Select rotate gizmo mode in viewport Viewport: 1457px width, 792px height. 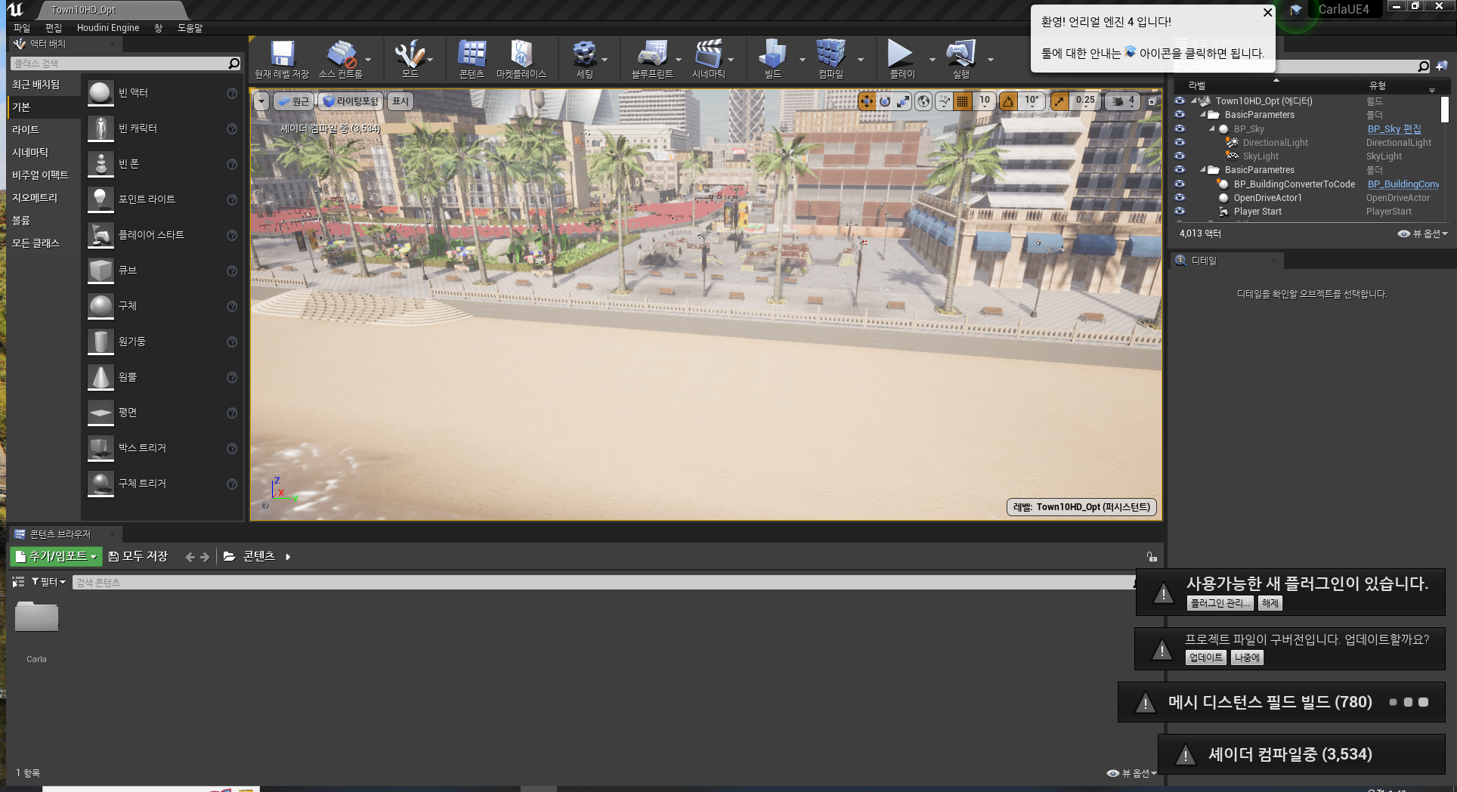pyautogui.click(x=885, y=101)
